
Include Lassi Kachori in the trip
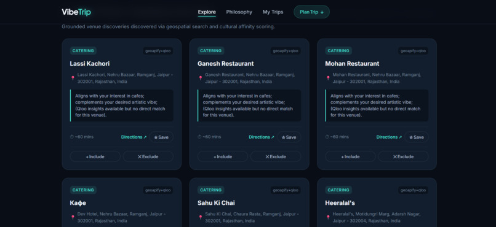tap(95, 156)
